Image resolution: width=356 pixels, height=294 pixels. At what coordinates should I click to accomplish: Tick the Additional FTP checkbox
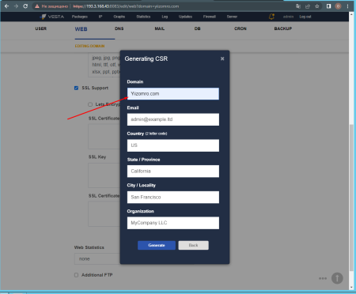[x=76, y=275]
